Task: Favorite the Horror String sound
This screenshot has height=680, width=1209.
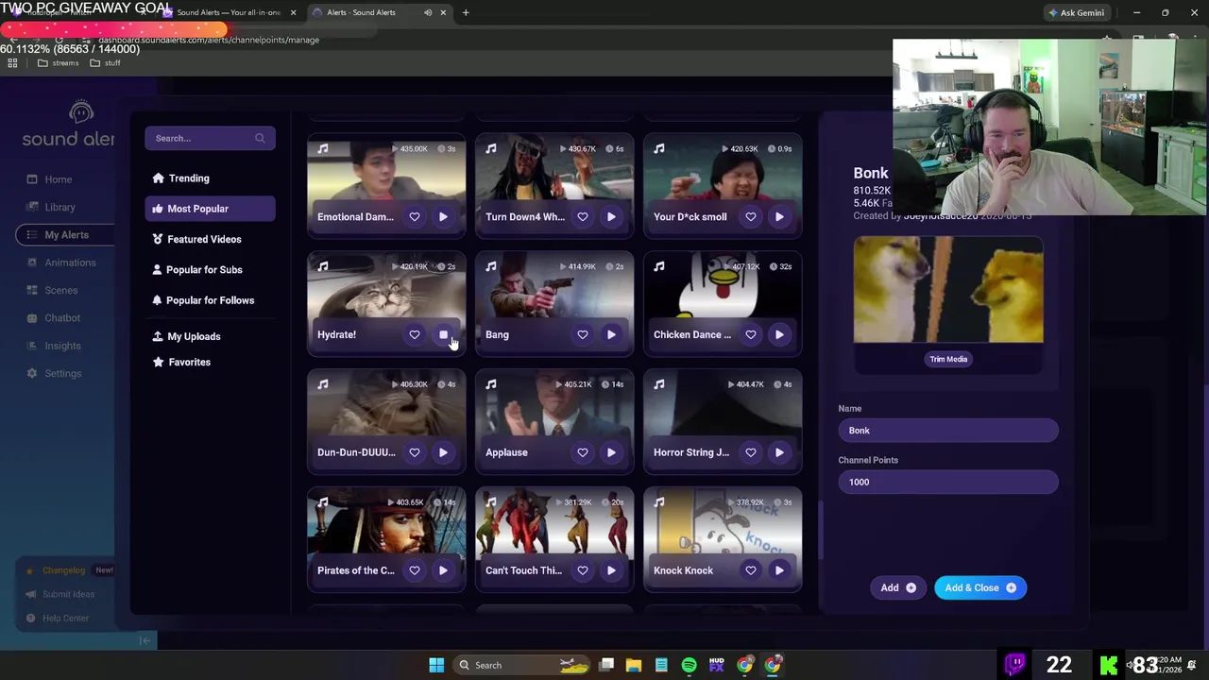Action: (751, 452)
